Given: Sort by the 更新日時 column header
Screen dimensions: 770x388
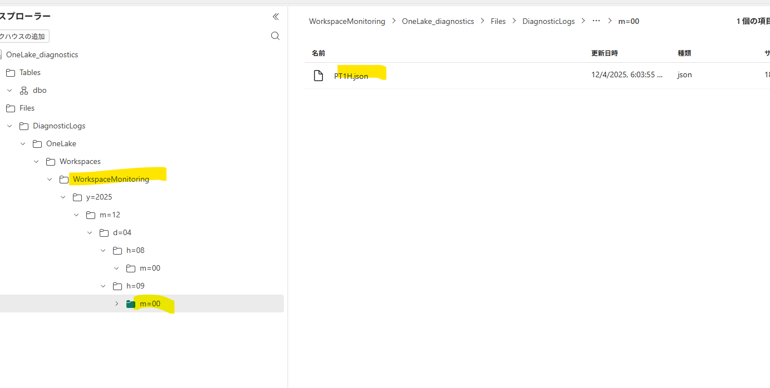Looking at the screenshot, I should click(605, 53).
